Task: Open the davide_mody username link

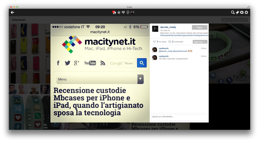Action: point(168,27)
